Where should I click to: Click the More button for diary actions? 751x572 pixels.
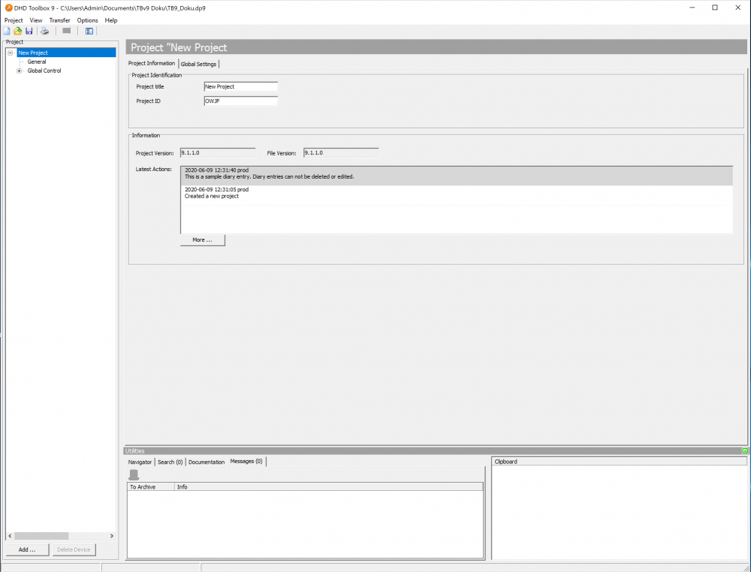click(x=201, y=240)
